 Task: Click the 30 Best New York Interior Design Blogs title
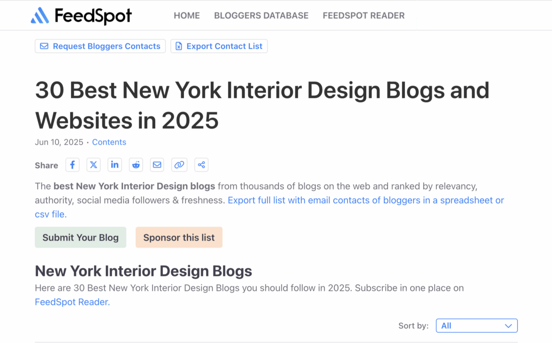262,105
